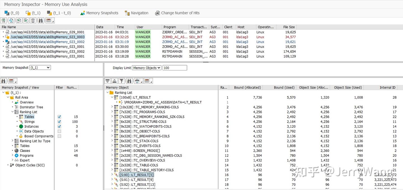Collapse the Ranking List node in snapshot tree
This screenshot has width=403, height=190.
pos(13,112)
